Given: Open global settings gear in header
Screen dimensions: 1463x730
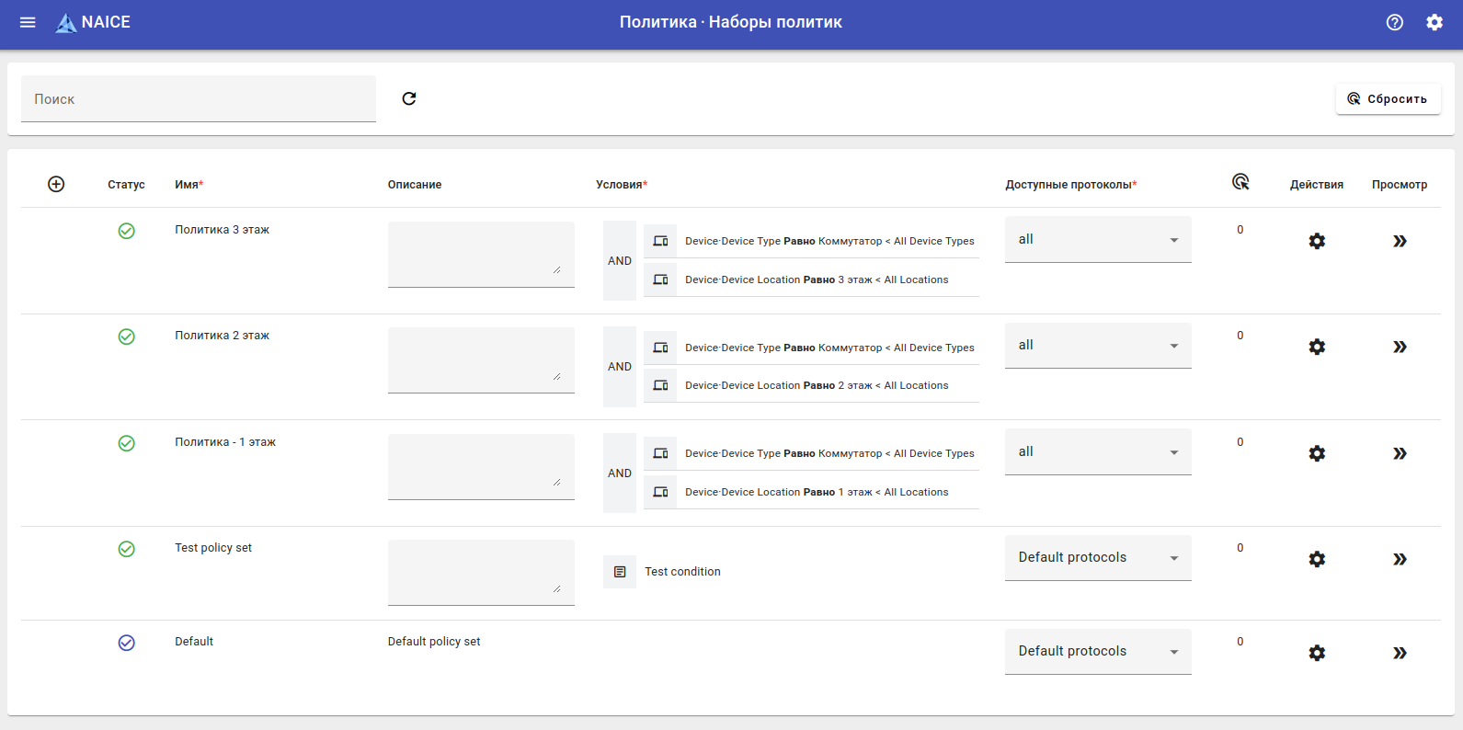Looking at the screenshot, I should tap(1434, 22).
